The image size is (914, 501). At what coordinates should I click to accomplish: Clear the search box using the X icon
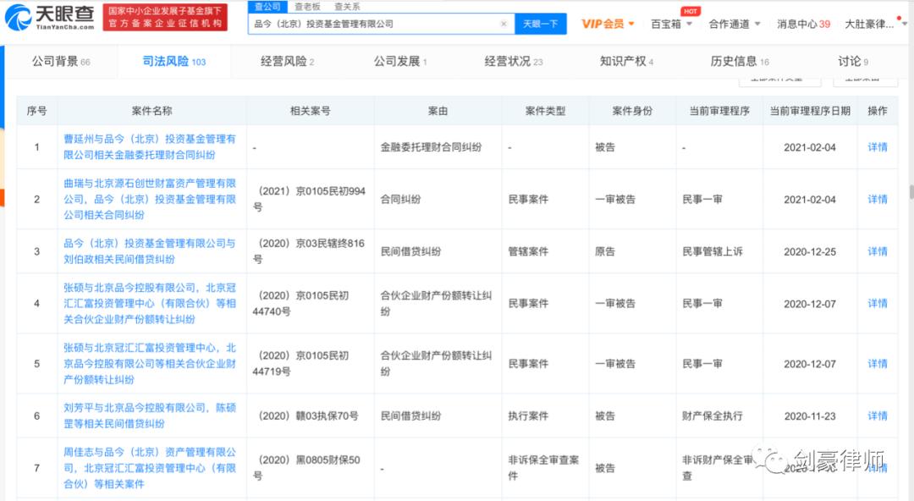[504, 24]
